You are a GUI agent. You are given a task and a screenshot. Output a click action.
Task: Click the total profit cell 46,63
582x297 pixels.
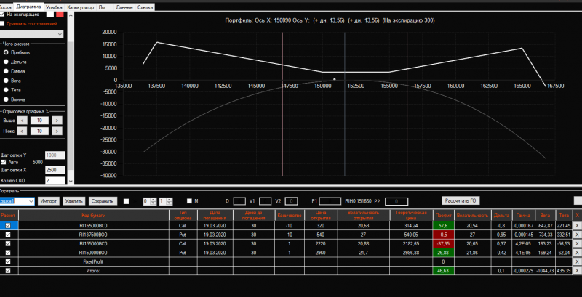pyautogui.click(x=444, y=271)
